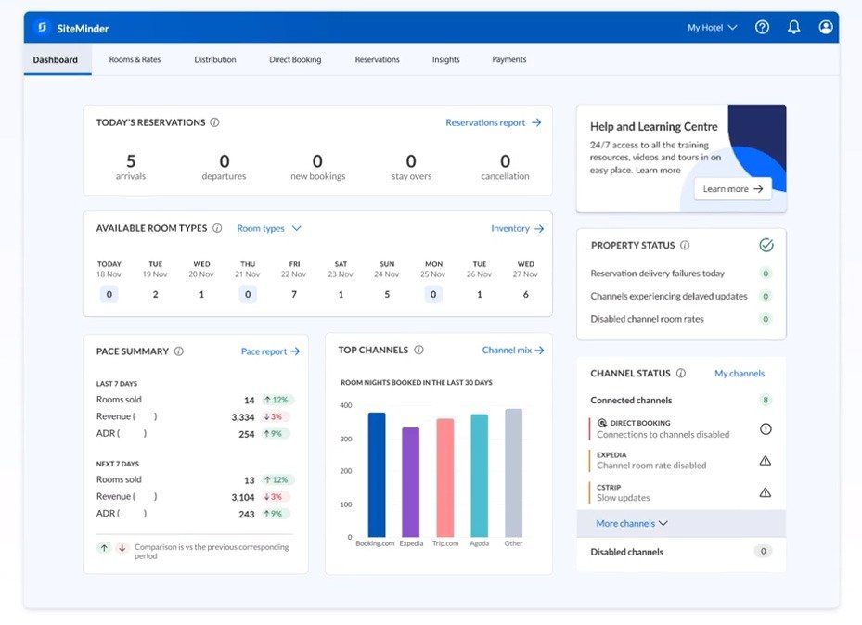
Task: Open the Room types dropdown
Action: point(270,227)
